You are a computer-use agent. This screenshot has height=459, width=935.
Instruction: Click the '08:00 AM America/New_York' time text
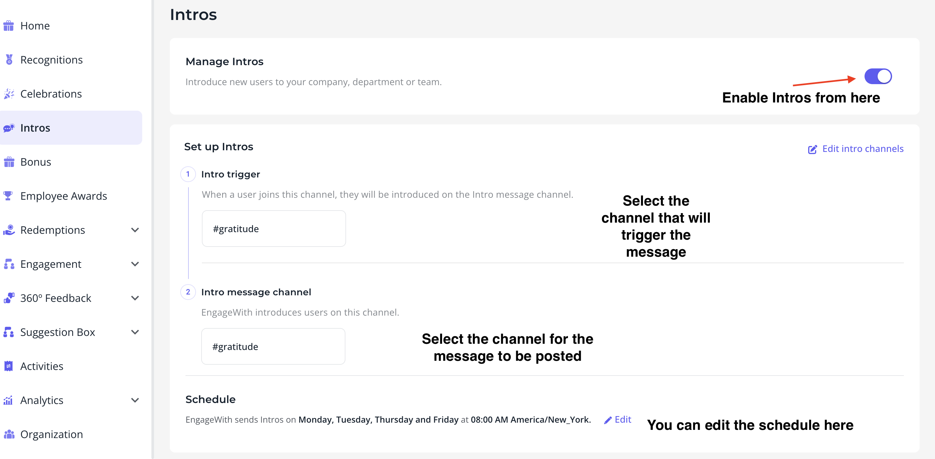(531, 420)
